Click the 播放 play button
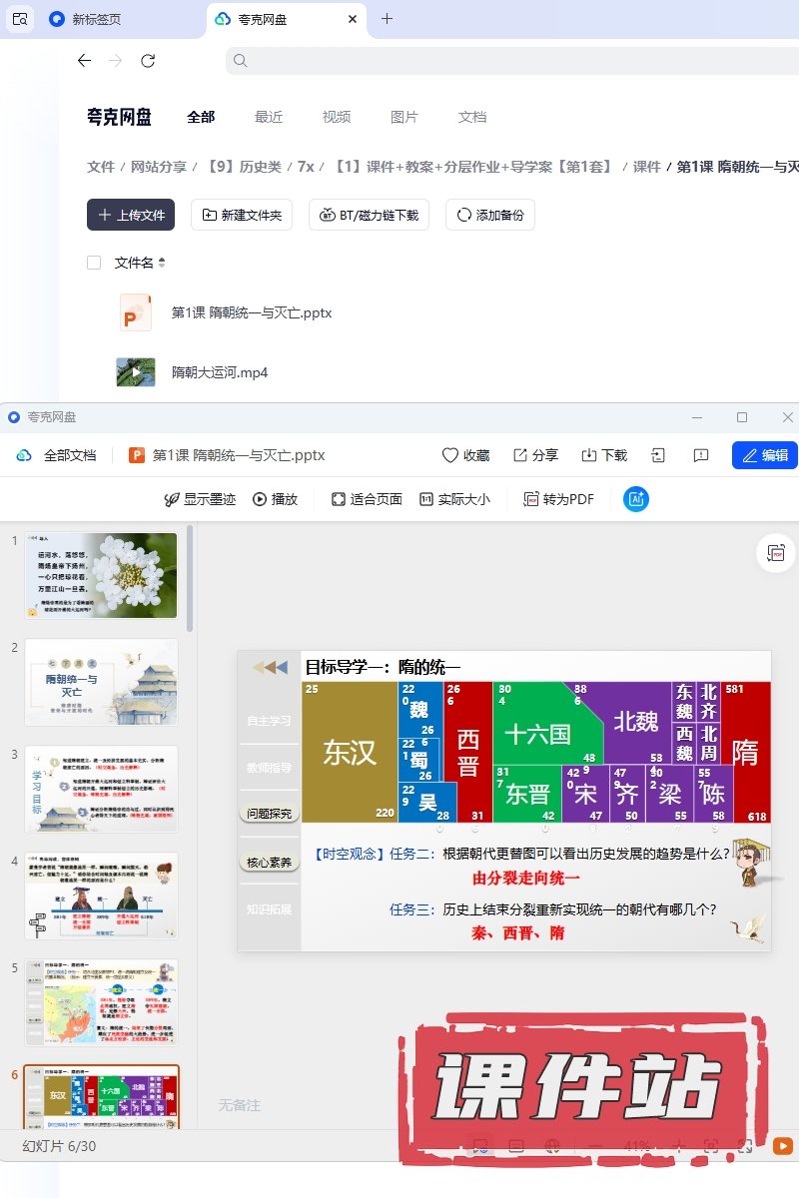This screenshot has height=1198, width=799. [x=275, y=499]
